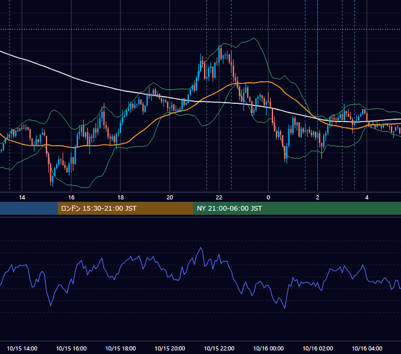
Task: Click the ロンドン 15:30-21:00 JST session bar
Action: [125, 208]
